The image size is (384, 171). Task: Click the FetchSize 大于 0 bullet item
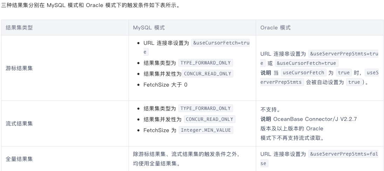tap(165, 85)
